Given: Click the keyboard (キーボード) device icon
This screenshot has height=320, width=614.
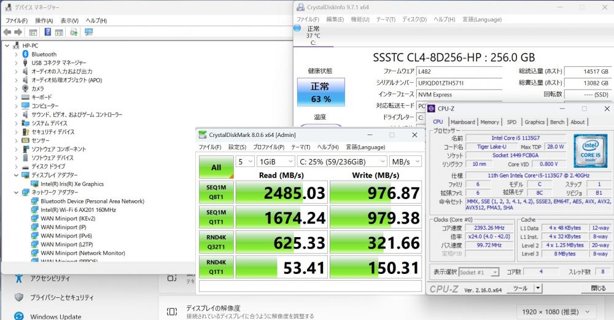Looking at the screenshot, I should [x=25, y=97].
